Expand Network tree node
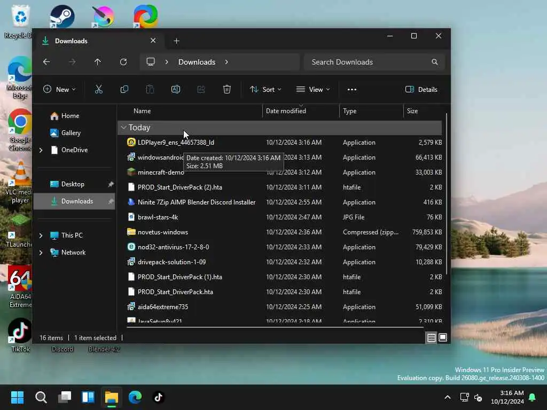The height and width of the screenshot is (410, 547). [41, 253]
